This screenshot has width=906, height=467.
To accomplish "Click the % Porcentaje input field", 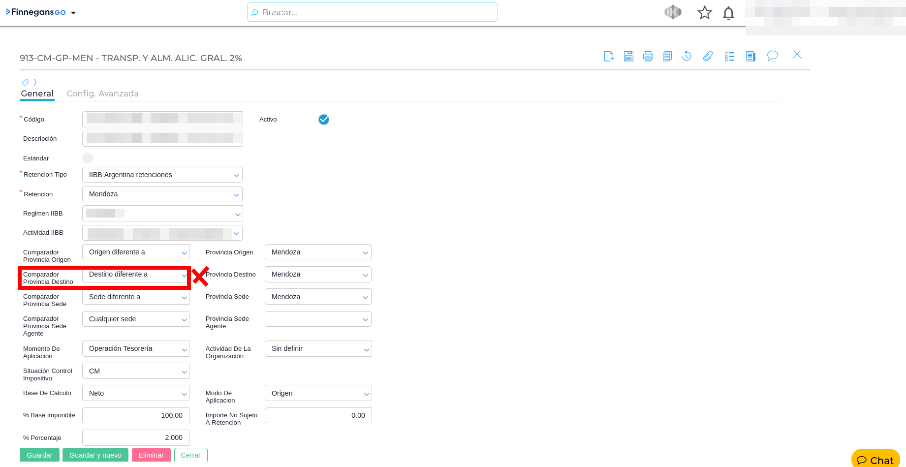I will (135, 437).
